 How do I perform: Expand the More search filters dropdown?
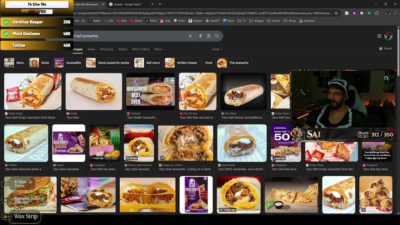(159, 49)
